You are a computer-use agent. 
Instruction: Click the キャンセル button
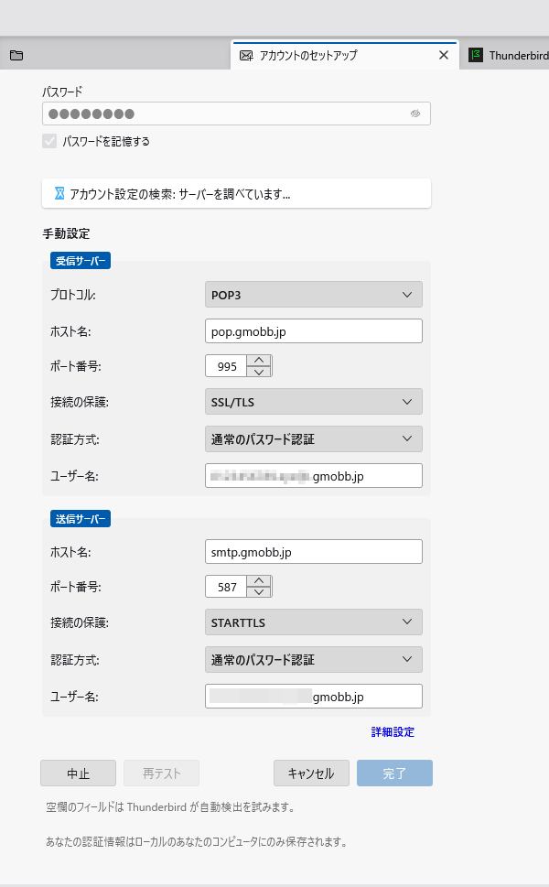[x=311, y=773]
